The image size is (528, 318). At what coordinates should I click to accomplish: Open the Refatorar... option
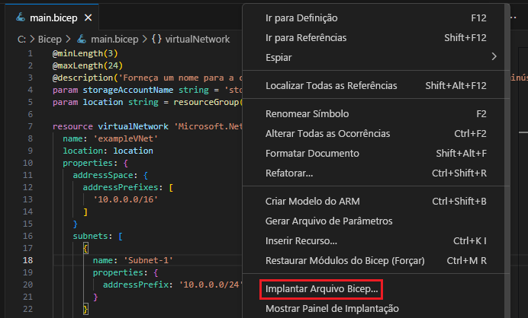pos(376,173)
